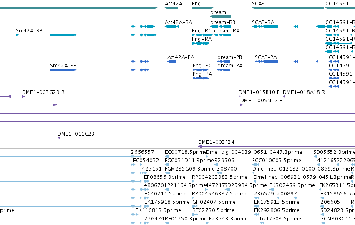Image resolution: width=355 pixels, height=225 pixels.
Task: Click EST label 2666557
Action: tap(143, 152)
